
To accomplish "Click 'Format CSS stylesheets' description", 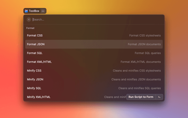I will 145,35.
